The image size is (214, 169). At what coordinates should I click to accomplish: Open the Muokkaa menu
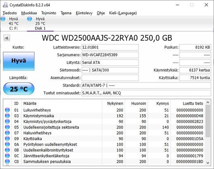pos(29,13)
